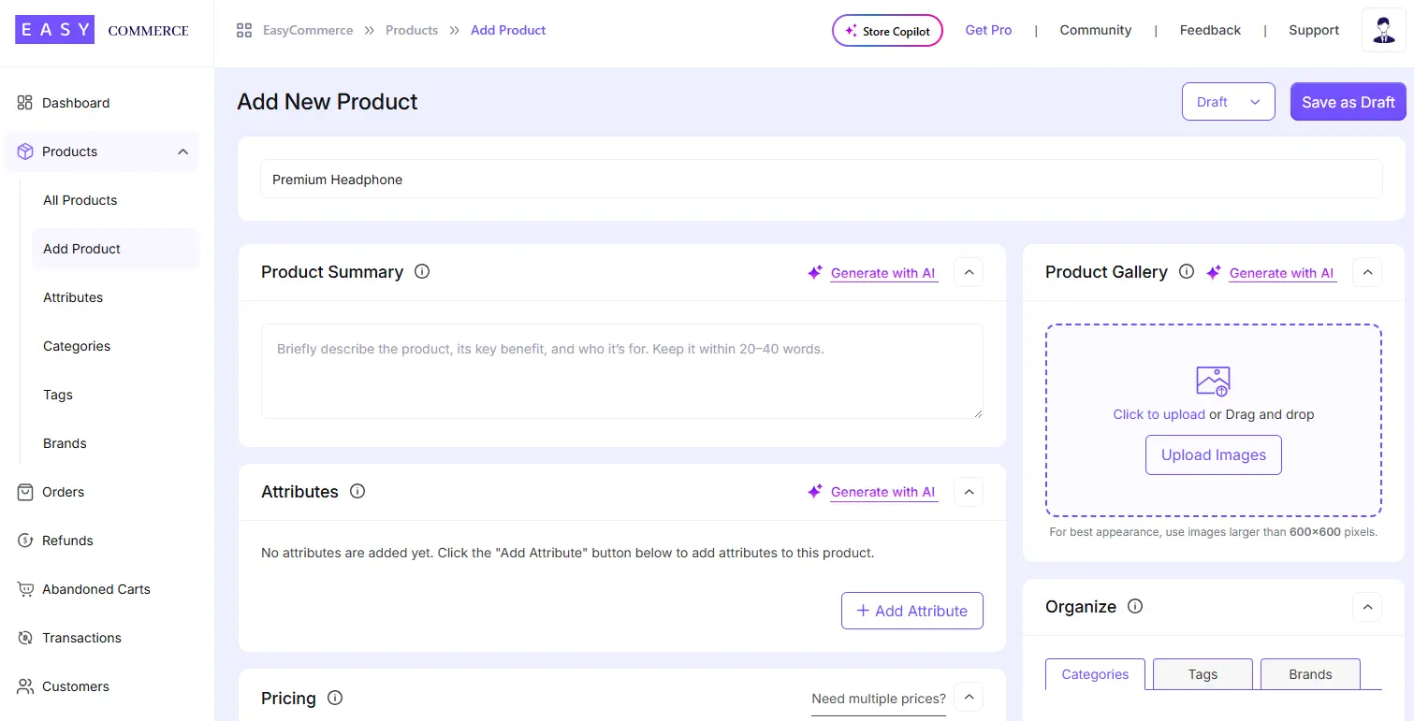Click 'Add Product' breadcrumb text
Image resolution: width=1414 pixels, height=721 pixels.
(508, 30)
